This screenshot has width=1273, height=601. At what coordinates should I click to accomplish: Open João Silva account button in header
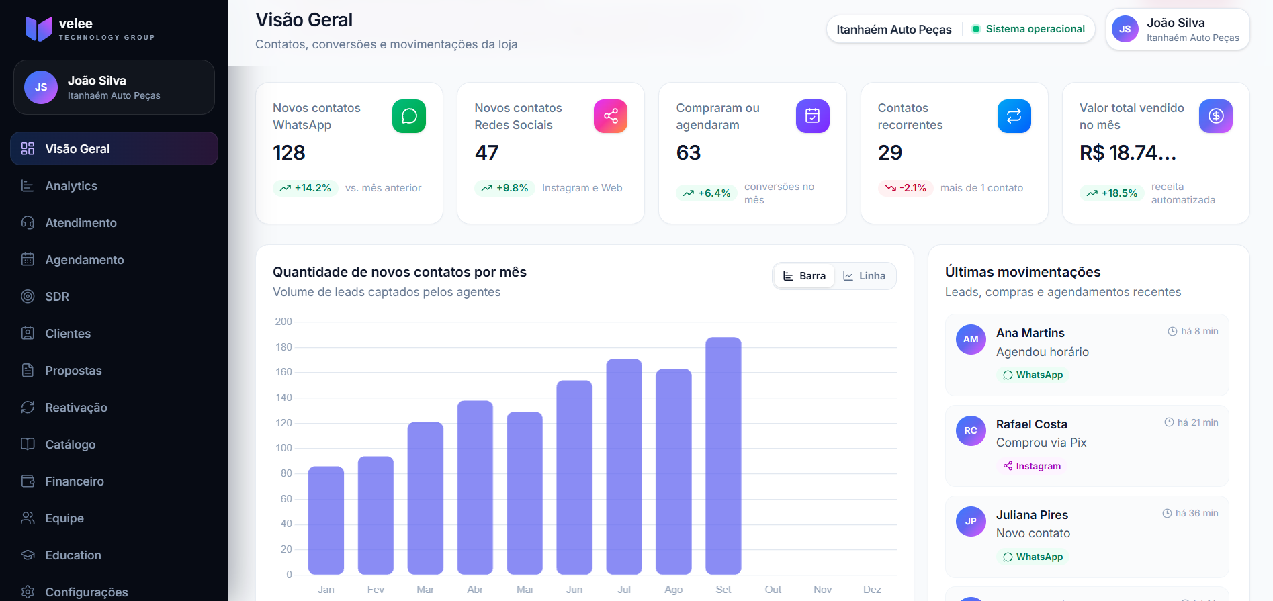pyautogui.click(x=1178, y=30)
